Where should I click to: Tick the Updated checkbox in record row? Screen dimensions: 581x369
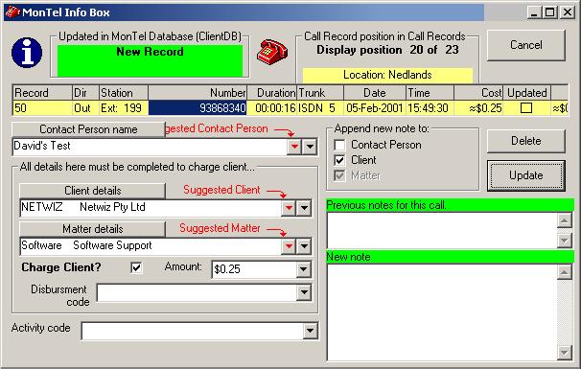click(526, 108)
